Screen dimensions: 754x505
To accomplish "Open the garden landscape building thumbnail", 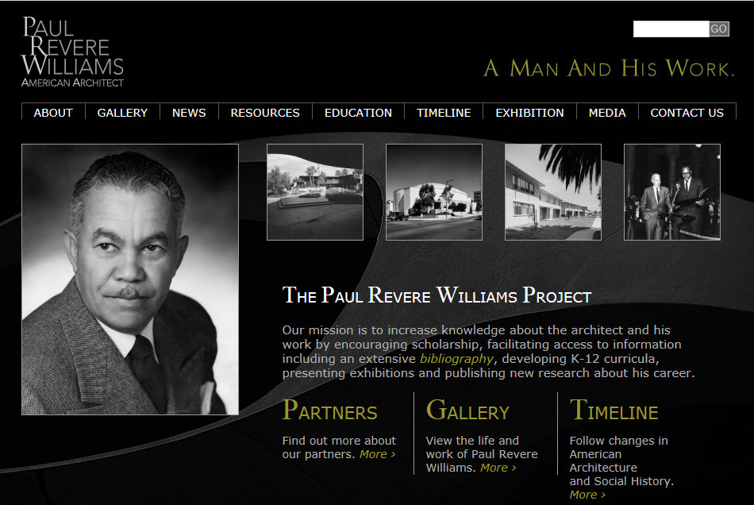I will (315, 192).
